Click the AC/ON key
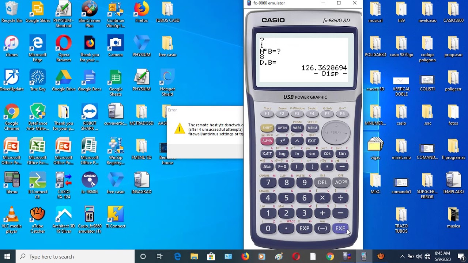468x263 pixels. (x=341, y=182)
